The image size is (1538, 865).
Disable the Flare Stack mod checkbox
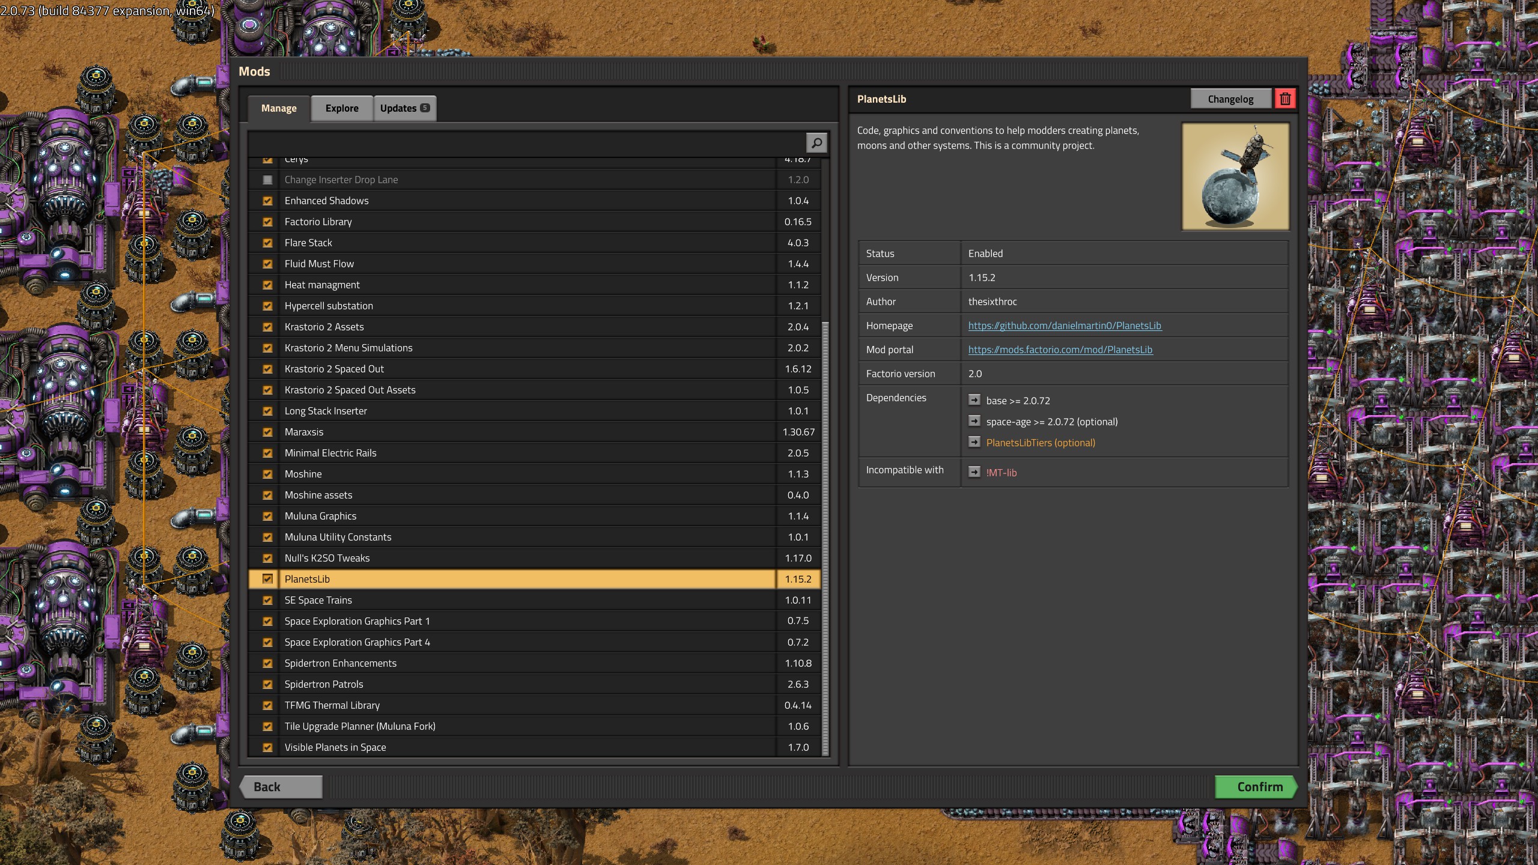pos(267,243)
